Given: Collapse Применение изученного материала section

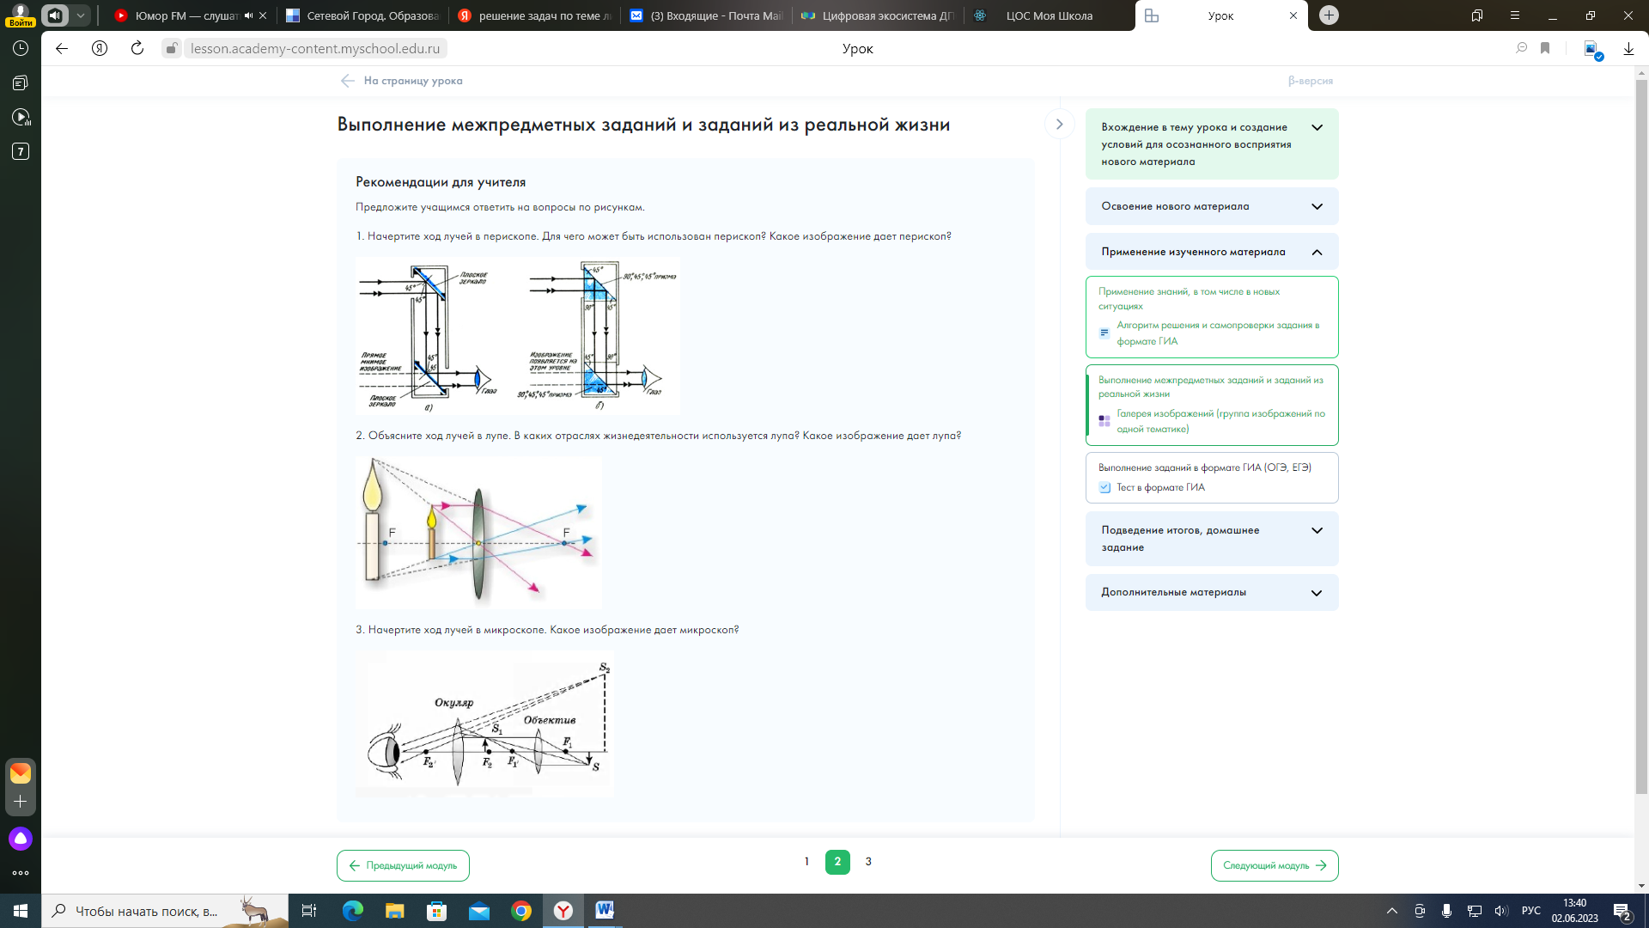Looking at the screenshot, I should coord(1212,252).
